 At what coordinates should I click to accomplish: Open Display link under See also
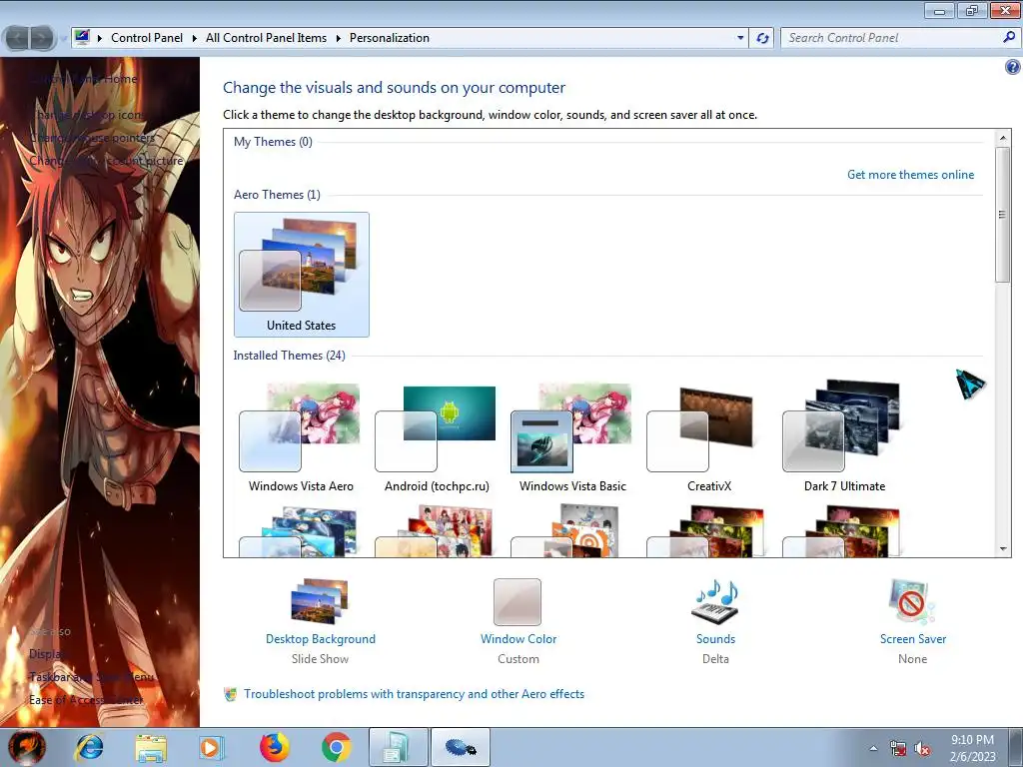point(47,653)
